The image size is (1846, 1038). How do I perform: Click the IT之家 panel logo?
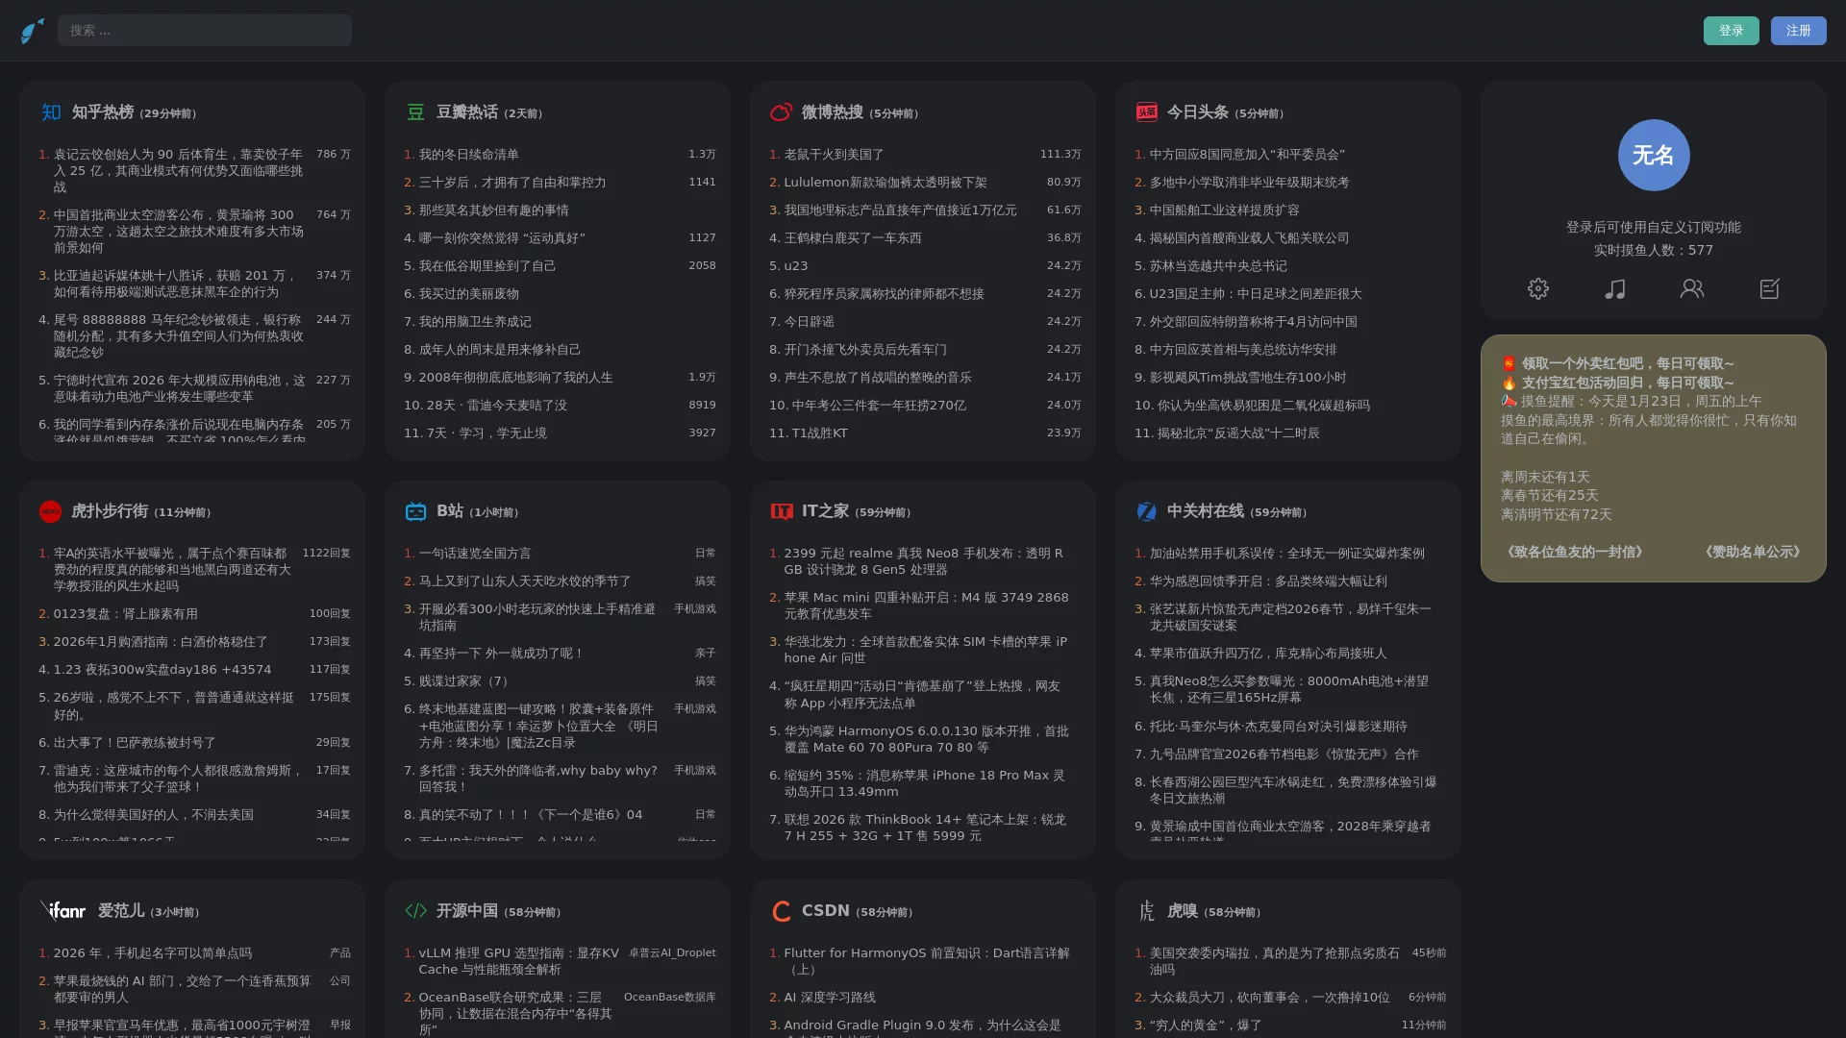pos(781,512)
